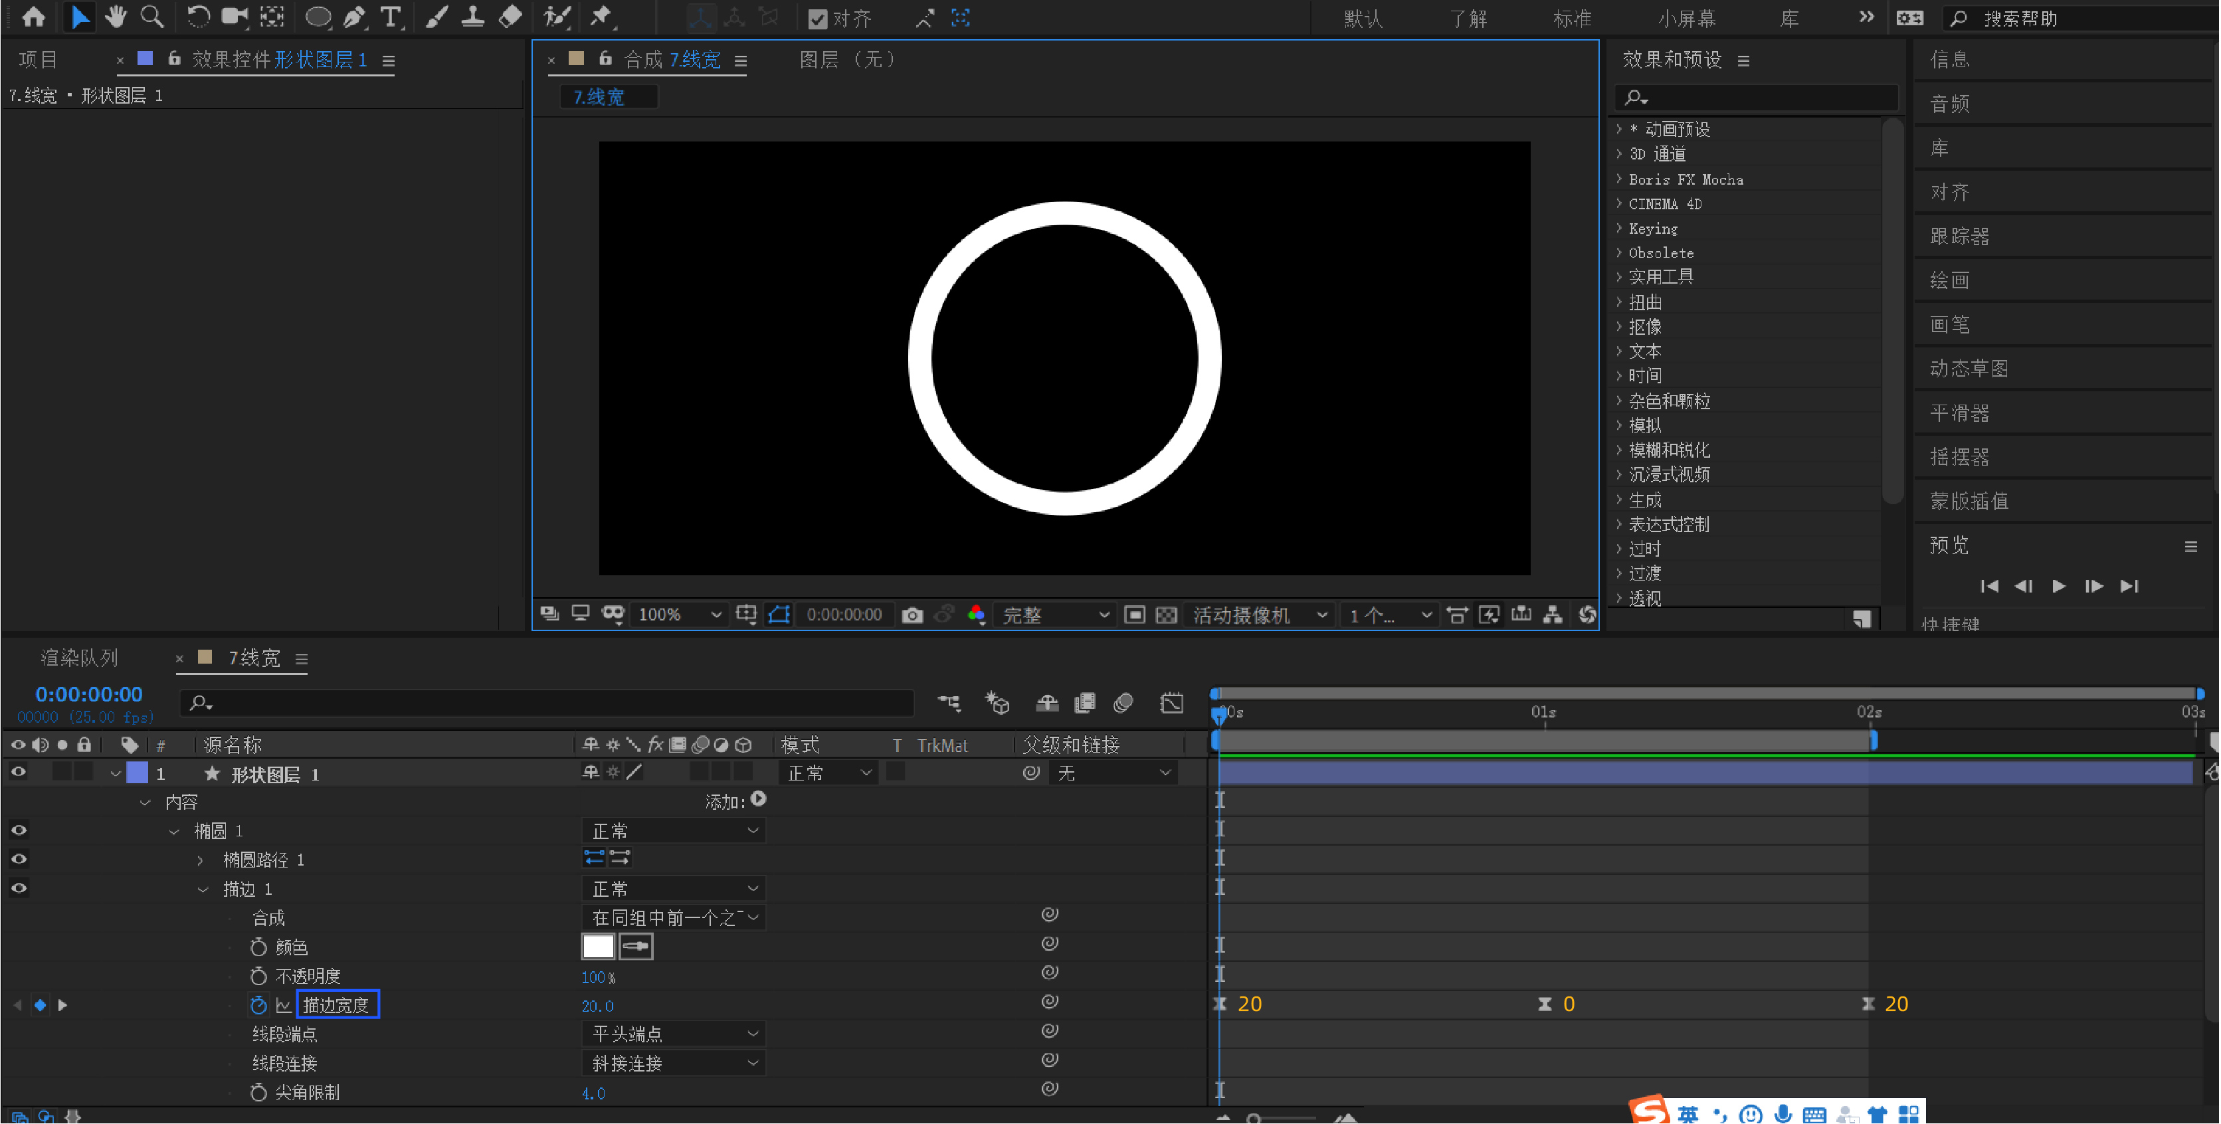Hide 形状图层 1 layer visibility eye
This screenshot has height=1124, width=2221.
[18, 773]
